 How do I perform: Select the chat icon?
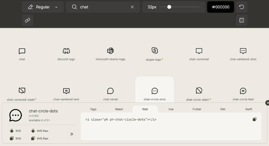22,51
